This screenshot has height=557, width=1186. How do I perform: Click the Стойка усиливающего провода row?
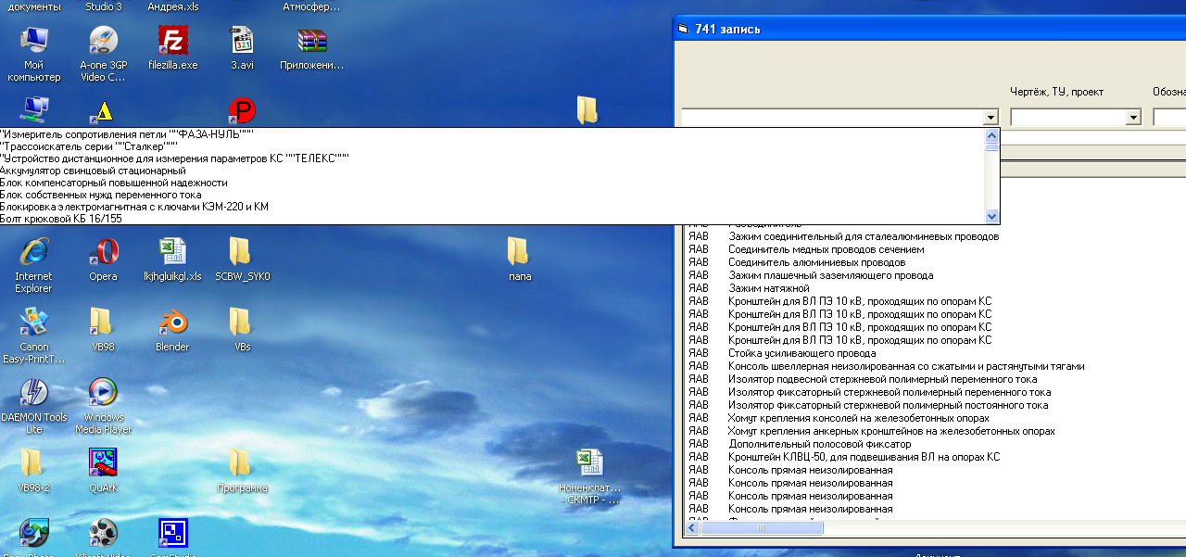[x=801, y=353]
